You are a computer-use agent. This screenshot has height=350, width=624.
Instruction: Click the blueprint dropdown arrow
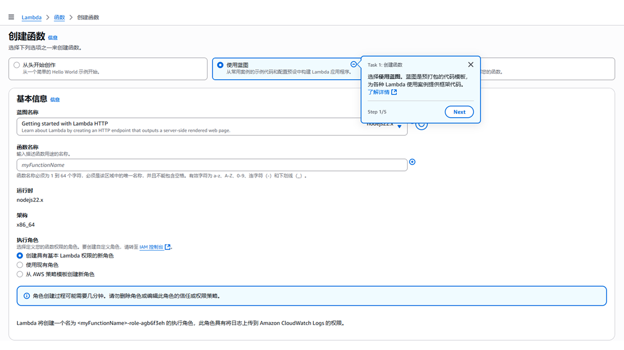[x=399, y=127]
